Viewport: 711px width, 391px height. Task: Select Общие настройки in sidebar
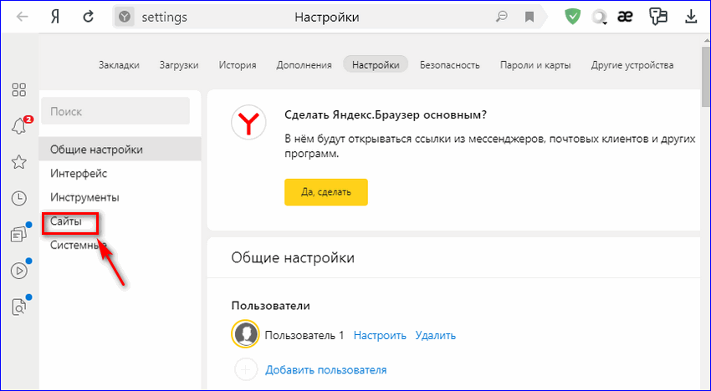tap(120, 149)
